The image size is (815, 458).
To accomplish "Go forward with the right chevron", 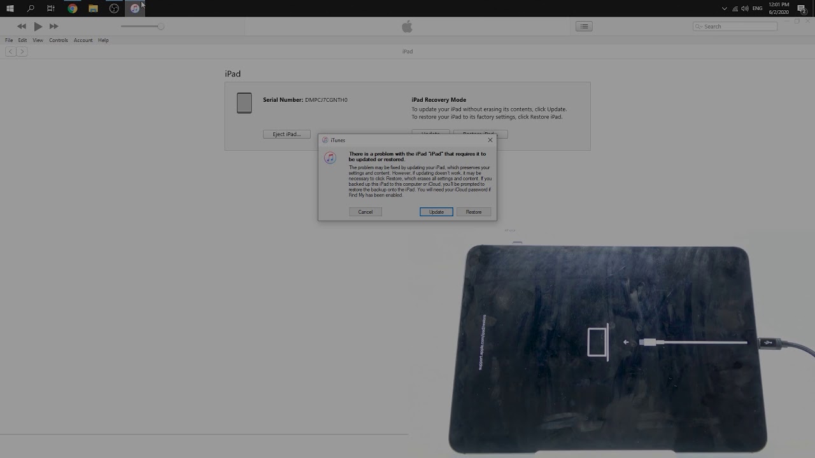I will coord(22,52).
